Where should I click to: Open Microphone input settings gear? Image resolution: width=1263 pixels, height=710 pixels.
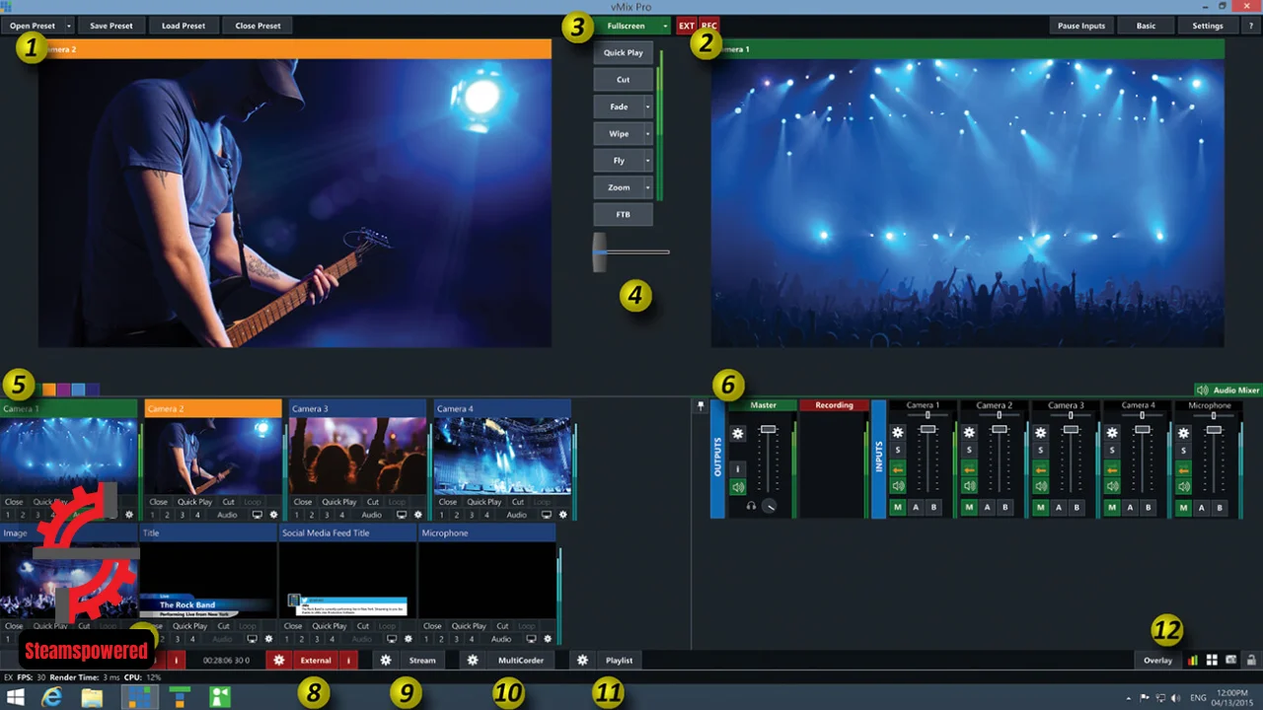click(548, 639)
